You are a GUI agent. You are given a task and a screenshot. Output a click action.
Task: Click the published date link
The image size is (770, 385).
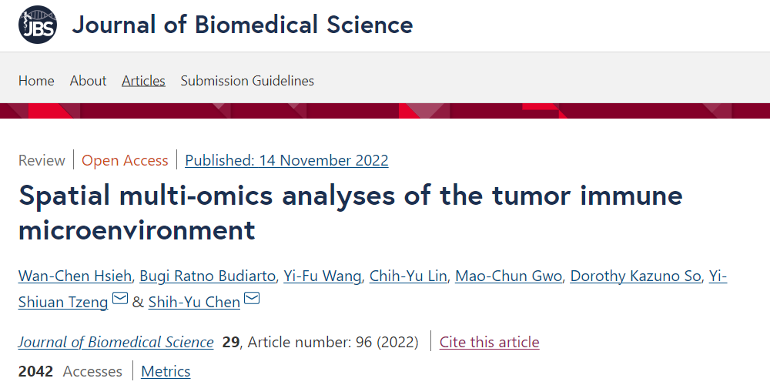click(286, 160)
